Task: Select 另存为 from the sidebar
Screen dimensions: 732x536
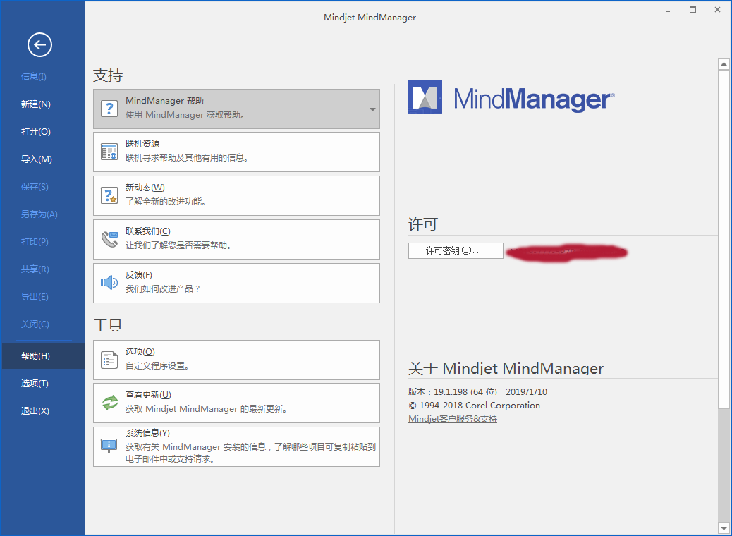Action: [34, 214]
